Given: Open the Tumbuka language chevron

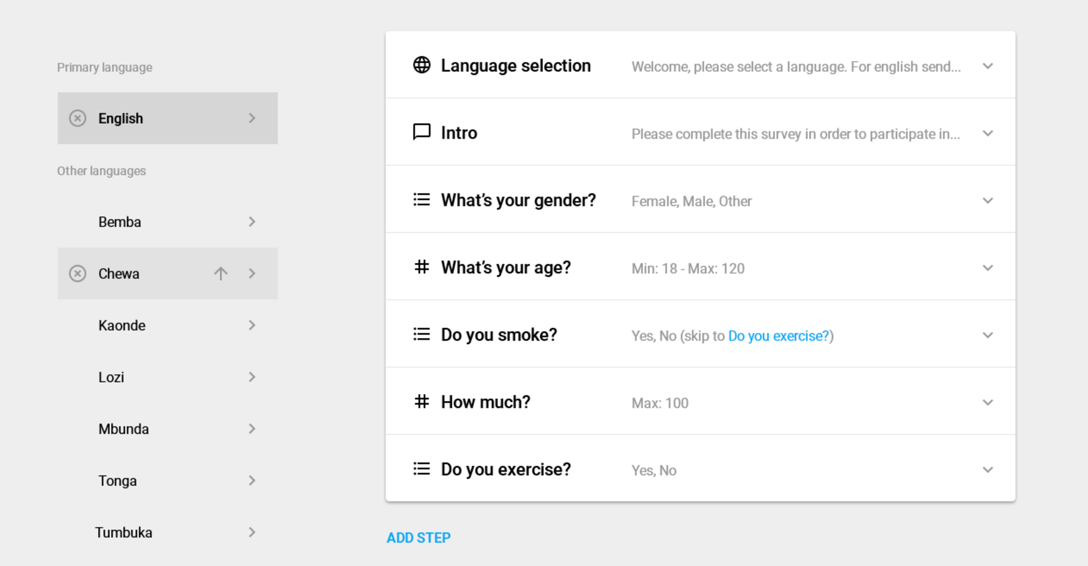Looking at the screenshot, I should 252,532.
